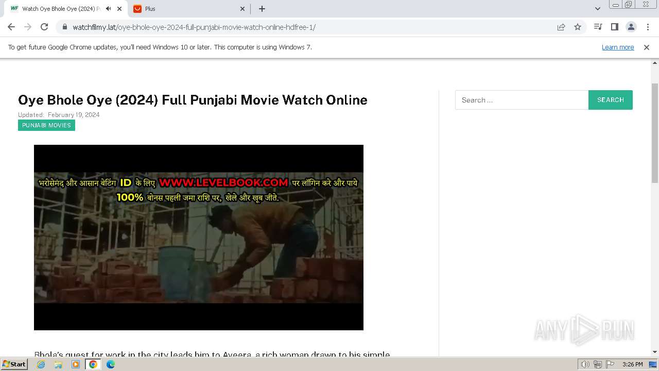Open the media control icon
The image size is (659, 371).
(x=598, y=27)
